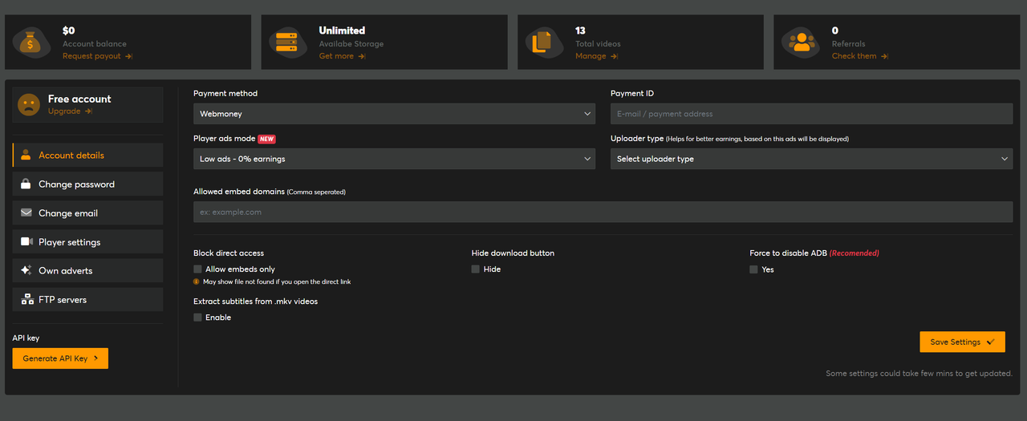Click Save Settings button
Screen dimensions: 1027x421
point(962,342)
